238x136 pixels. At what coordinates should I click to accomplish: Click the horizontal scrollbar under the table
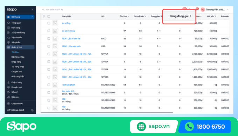[107, 113]
